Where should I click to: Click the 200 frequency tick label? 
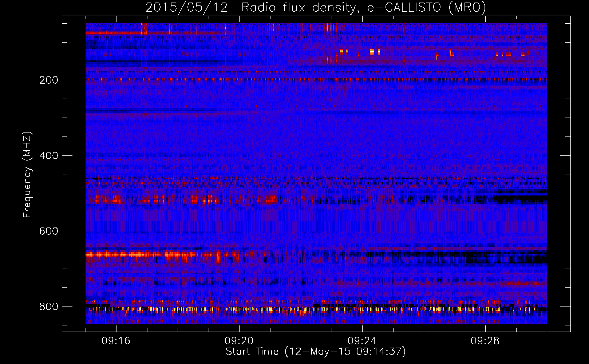pos(49,80)
